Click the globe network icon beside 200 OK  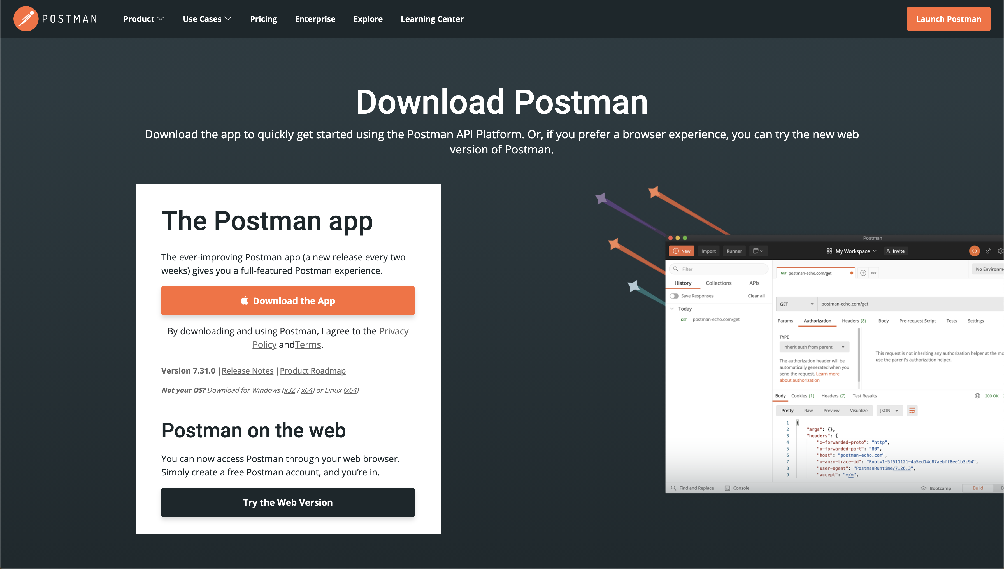[x=977, y=395]
